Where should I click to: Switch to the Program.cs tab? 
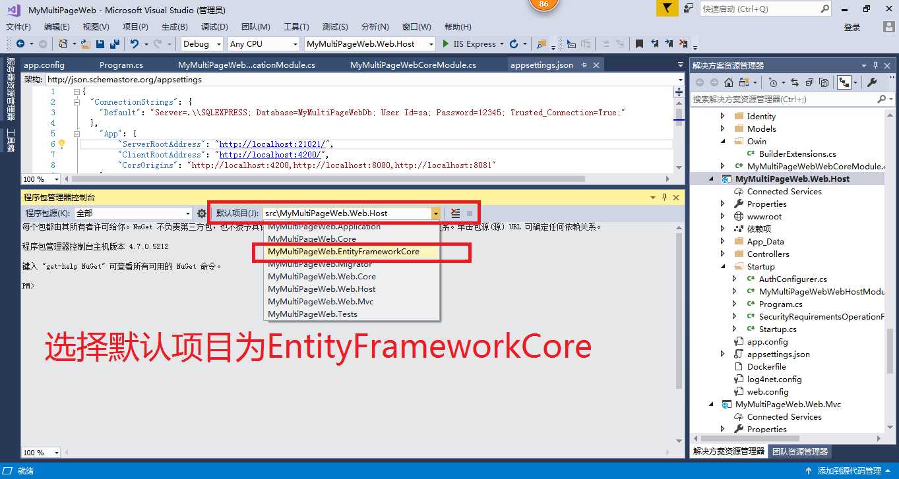click(121, 65)
